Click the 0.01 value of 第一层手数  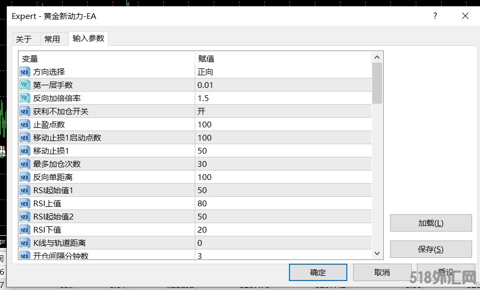[x=205, y=85]
